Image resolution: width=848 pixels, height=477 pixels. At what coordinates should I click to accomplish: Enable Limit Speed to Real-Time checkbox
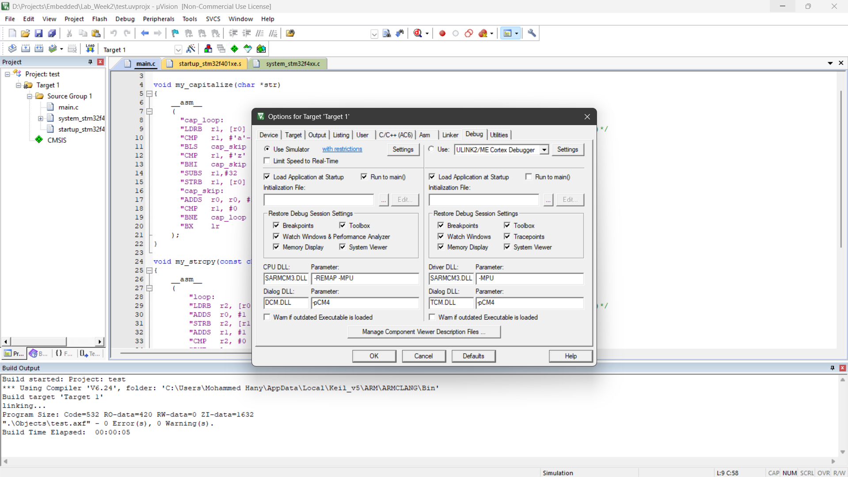(x=267, y=161)
